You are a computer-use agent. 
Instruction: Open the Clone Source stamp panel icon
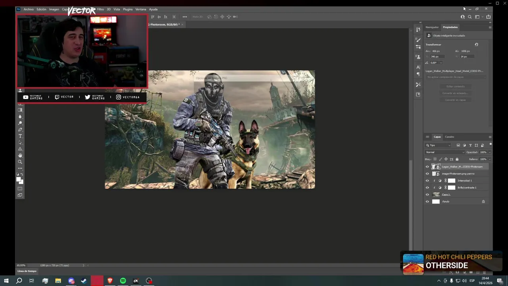[418, 57]
